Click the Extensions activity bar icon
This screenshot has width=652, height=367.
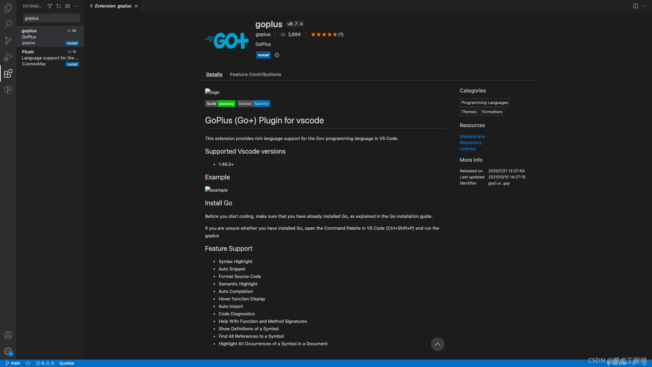pyautogui.click(x=8, y=73)
